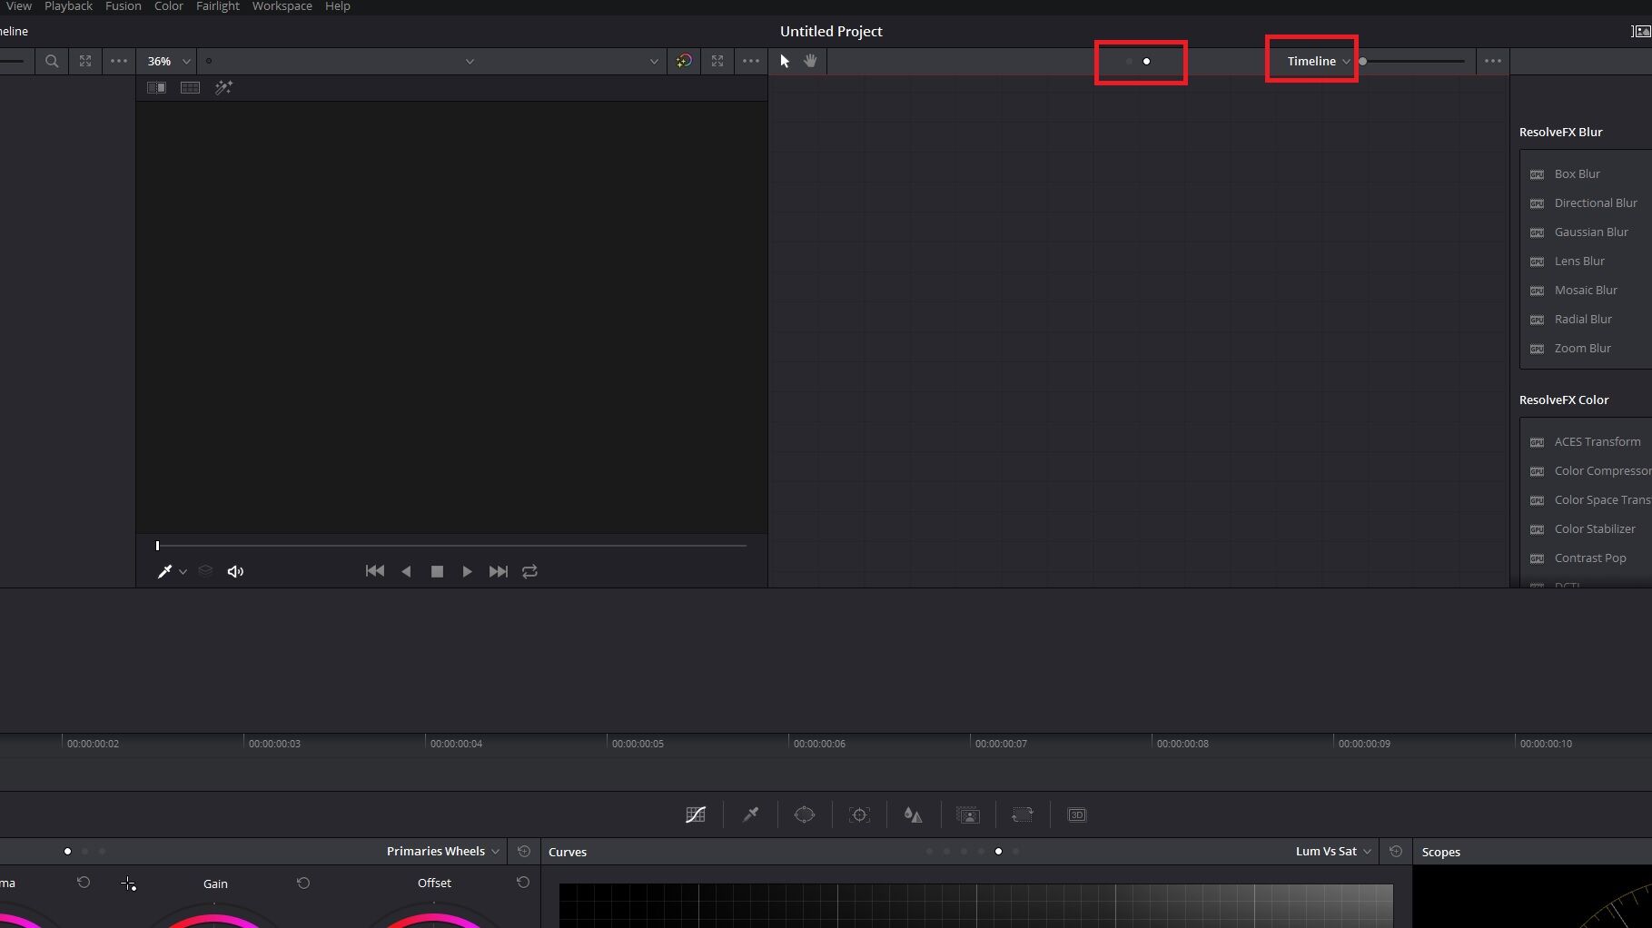Select the viewer eyedropper picker tool

click(x=164, y=571)
